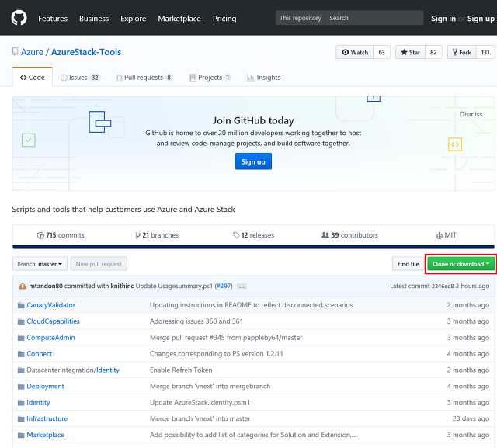Expand commit message ellipsis button
Screen dimensions: 497x448
coord(242,287)
